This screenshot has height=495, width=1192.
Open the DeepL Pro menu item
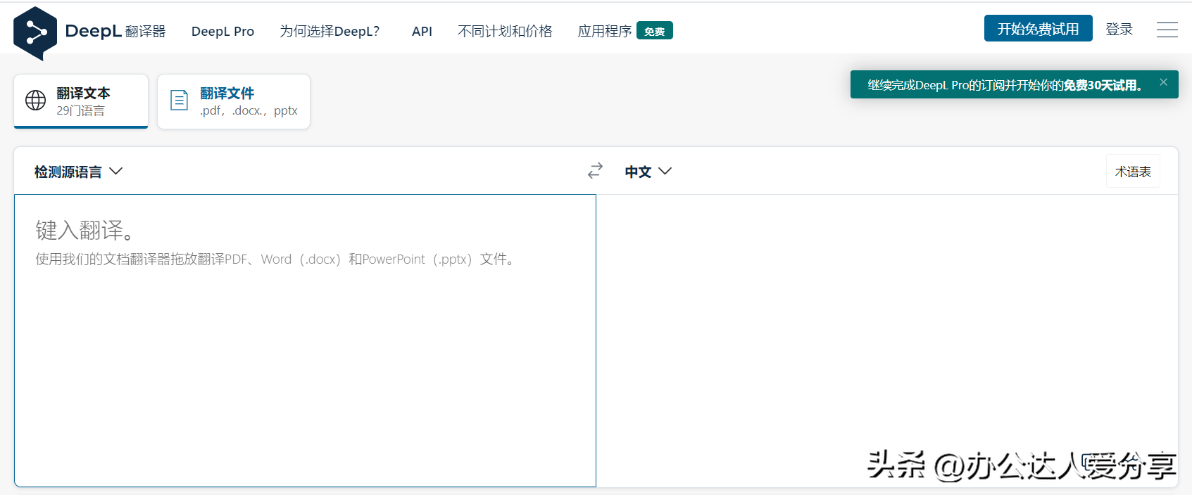[222, 32]
